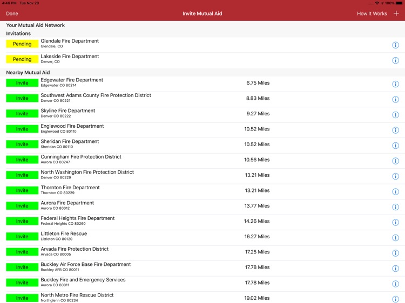Tap the Wi-Fi icon in status bar
405x303 pixels.
click(377, 3)
